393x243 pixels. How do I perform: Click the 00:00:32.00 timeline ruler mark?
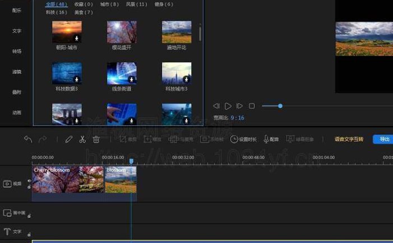(x=183, y=157)
